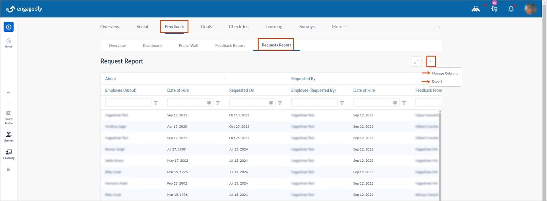Screen dimensions: 547x201
Task: Open the Dashboard sub-tab
Action: (152, 45)
